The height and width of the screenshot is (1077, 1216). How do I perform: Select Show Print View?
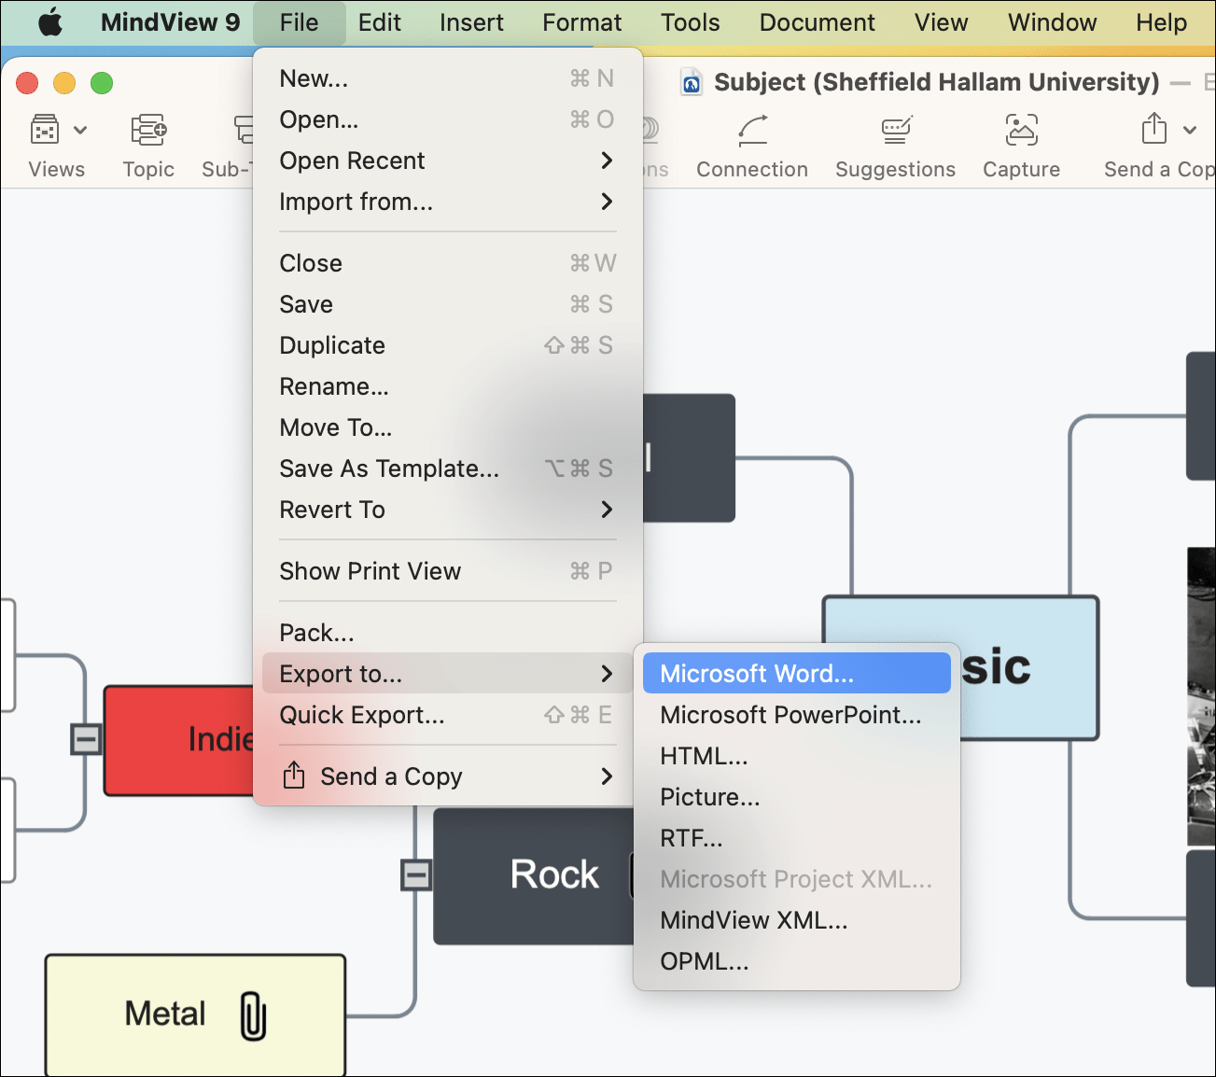[x=370, y=571]
